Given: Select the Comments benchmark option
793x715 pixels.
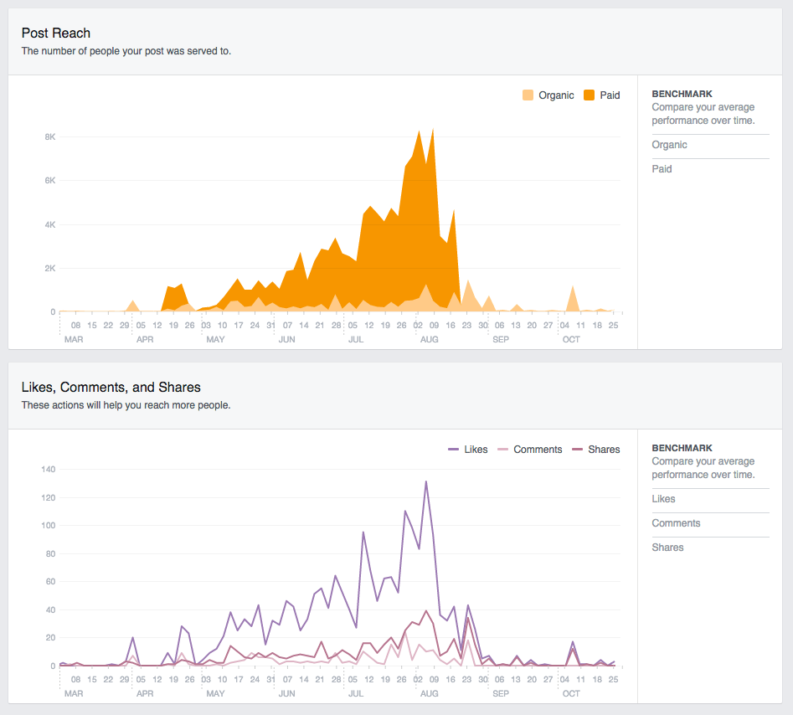Looking at the screenshot, I should click(x=676, y=523).
